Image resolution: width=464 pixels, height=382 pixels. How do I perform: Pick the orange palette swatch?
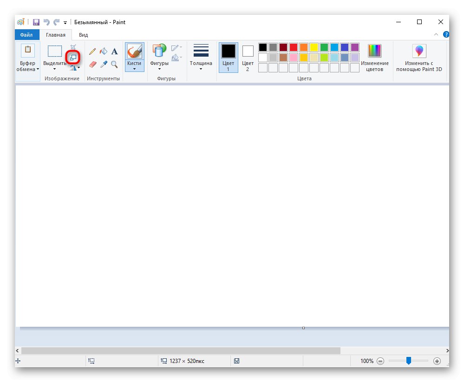[x=304, y=47]
